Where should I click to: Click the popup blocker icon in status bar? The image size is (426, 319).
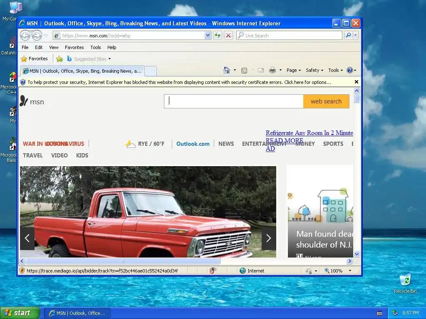[x=213, y=270]
